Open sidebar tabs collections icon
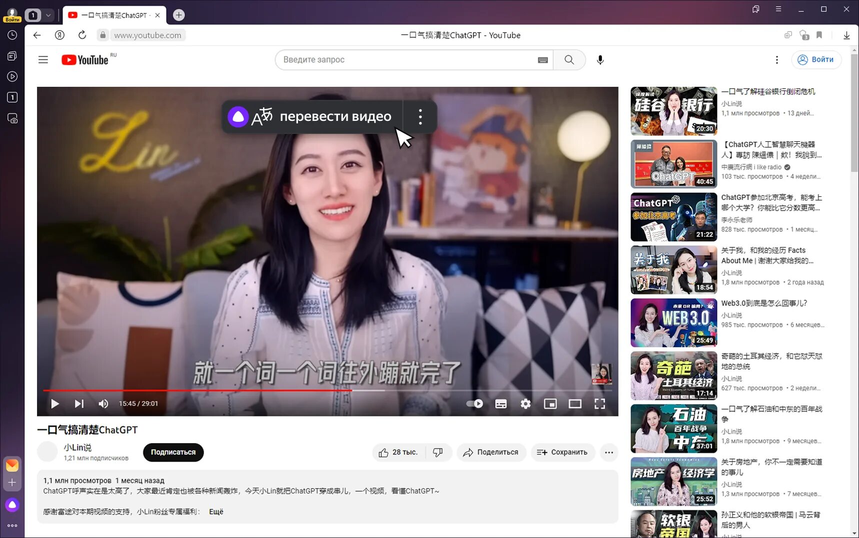This screenshot has width=859, height=538. [12, 56]
